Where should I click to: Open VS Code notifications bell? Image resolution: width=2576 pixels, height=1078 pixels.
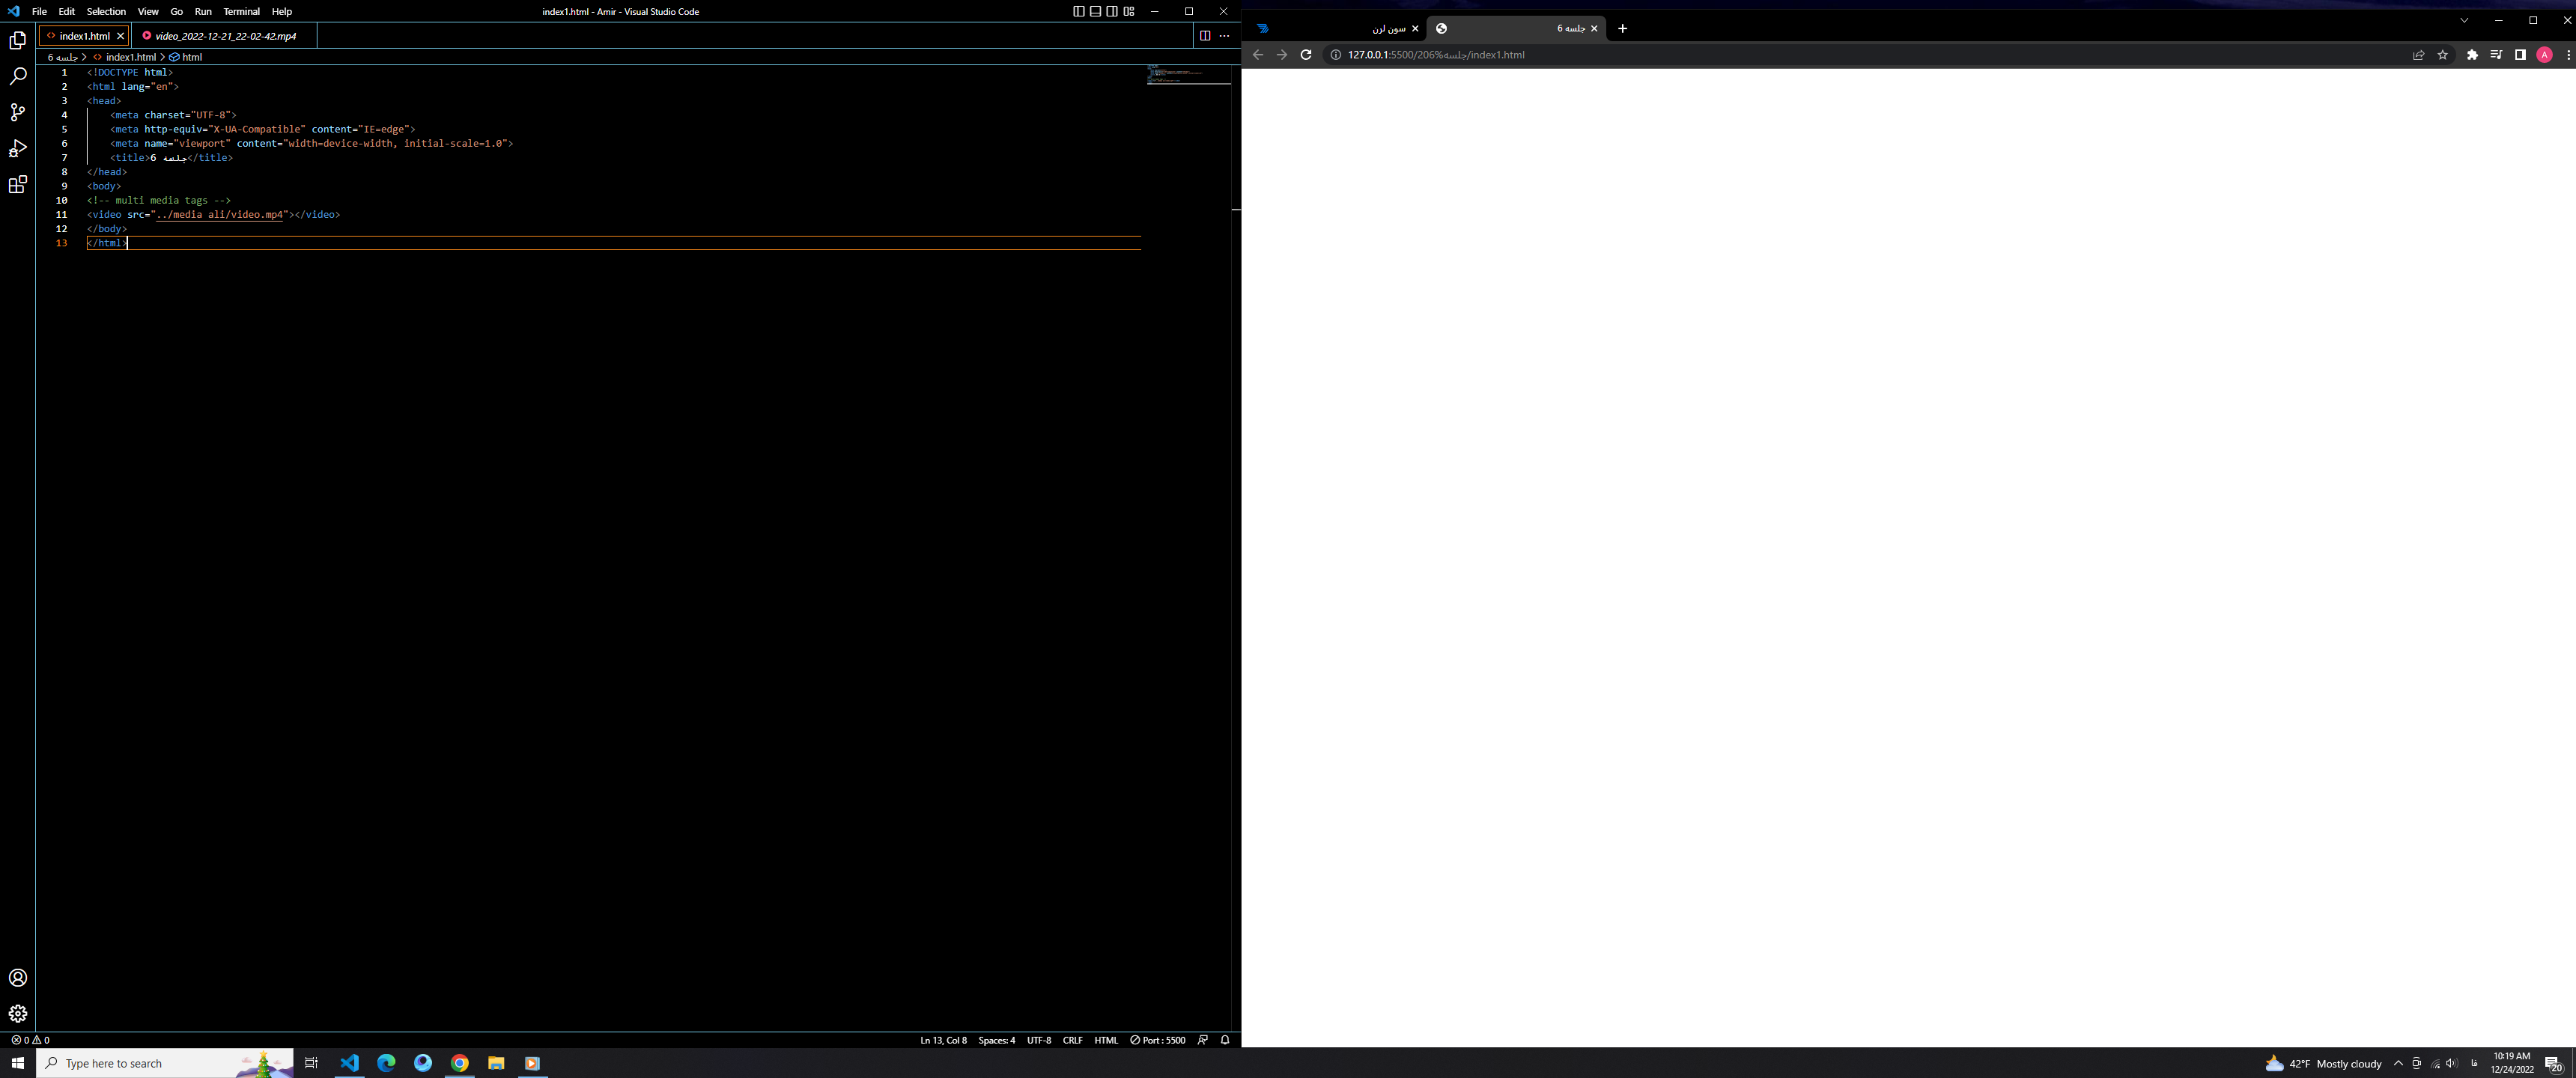pos(1225,1040)
